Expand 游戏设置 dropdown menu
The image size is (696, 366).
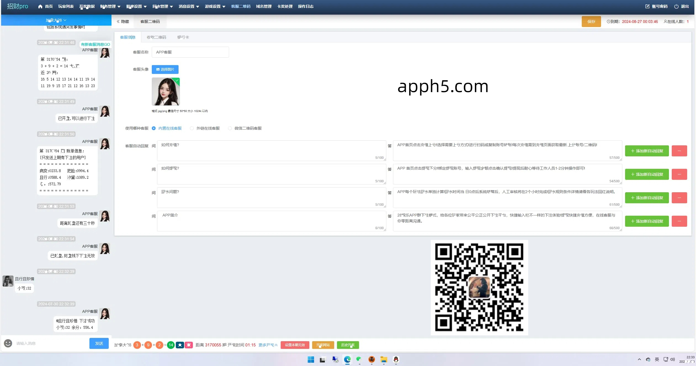[215, 6]
